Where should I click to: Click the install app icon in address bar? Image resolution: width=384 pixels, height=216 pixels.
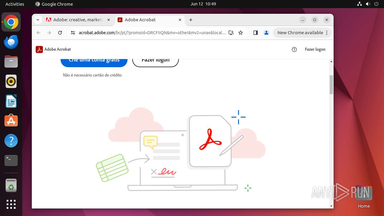click(231, 33)
